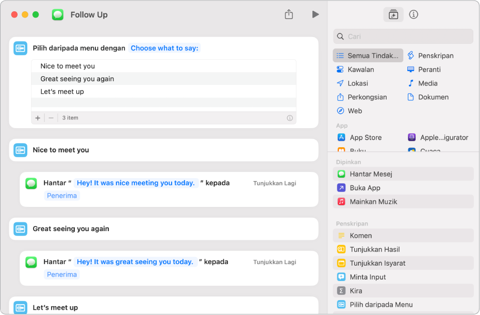Click Penerima field in first message action
Image resolution: width=480 pixels, height=315 pixels.
tap(62, 196)
